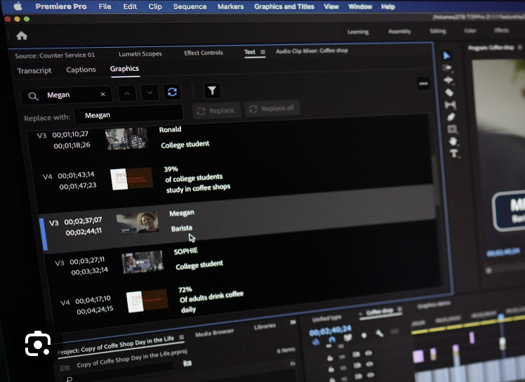The image size is (525, 382).
Task: Clear the Megan search field
Action: point(103,94)
